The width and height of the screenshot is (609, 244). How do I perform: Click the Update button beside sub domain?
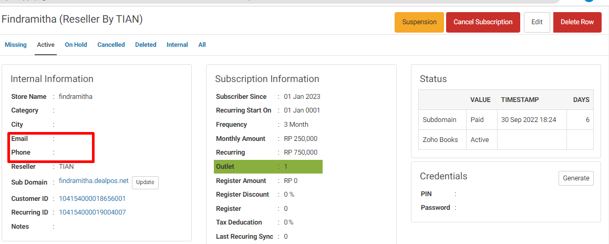pos(145,182)
